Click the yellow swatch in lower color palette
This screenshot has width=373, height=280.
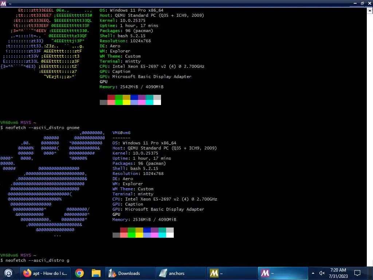coord(139,235)
